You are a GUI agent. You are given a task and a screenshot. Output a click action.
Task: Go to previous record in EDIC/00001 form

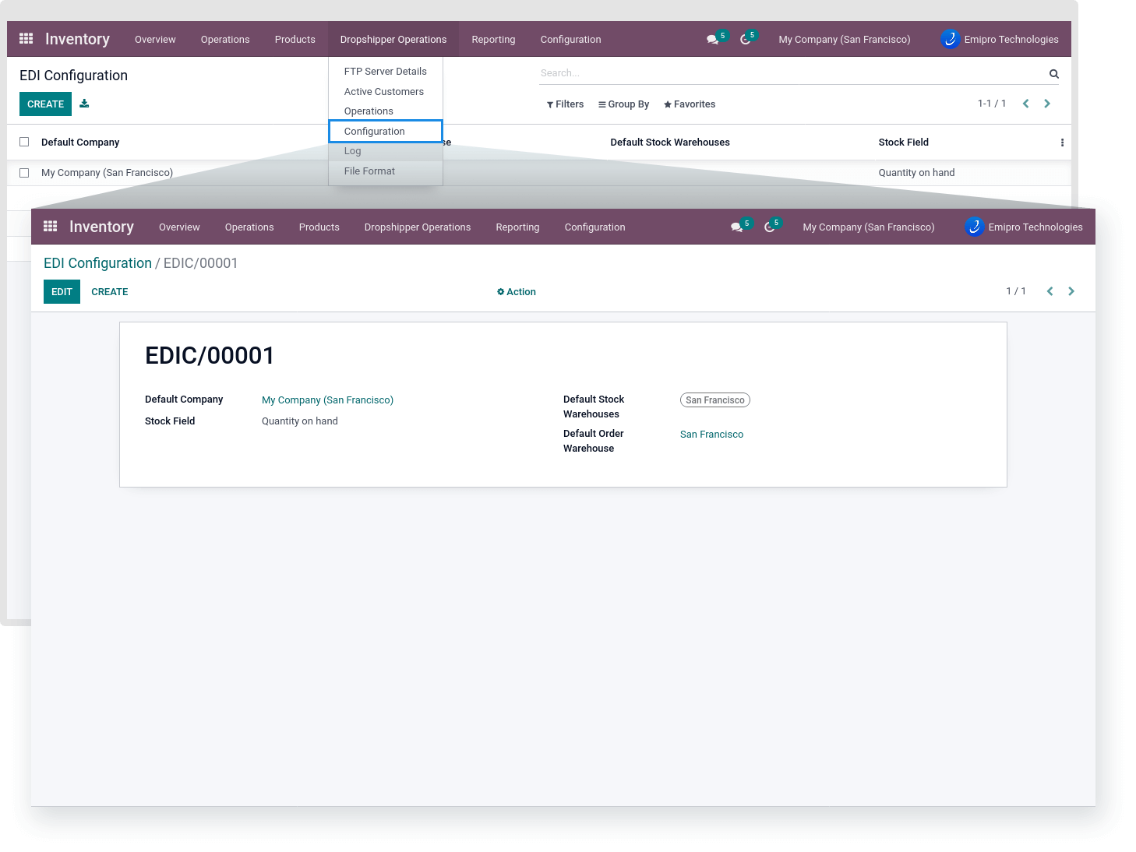[x=1050, y=291]
